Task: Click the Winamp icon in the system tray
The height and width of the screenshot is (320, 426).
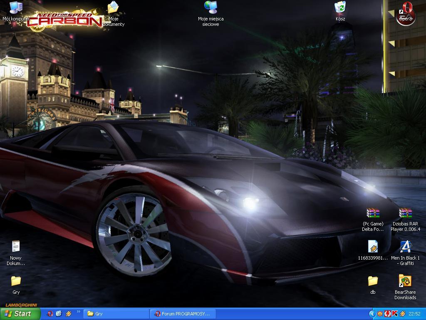Action: tap(403, 314)
